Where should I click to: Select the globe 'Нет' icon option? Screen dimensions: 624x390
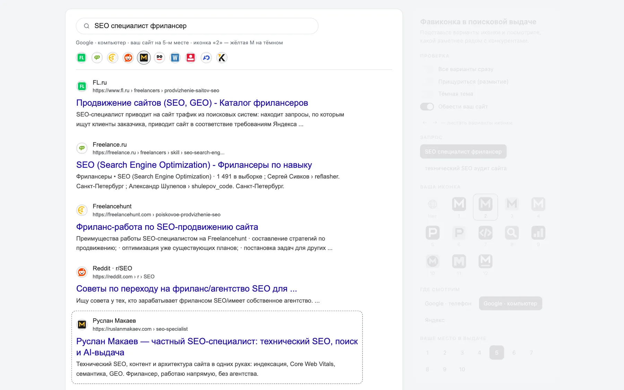coord(432,207)
